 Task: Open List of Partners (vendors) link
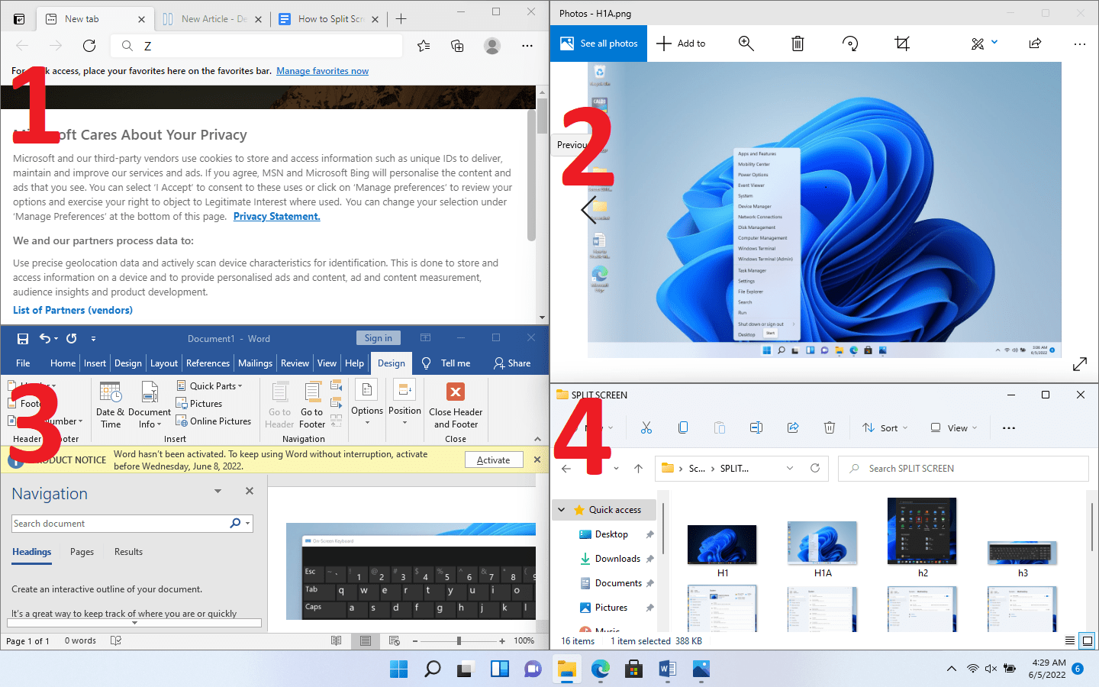tap(73, 310)
